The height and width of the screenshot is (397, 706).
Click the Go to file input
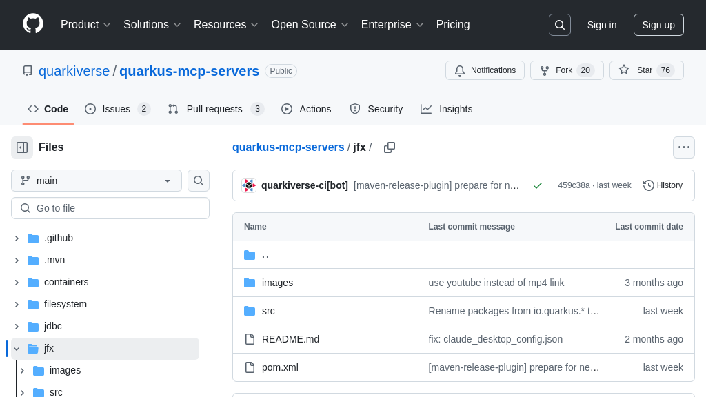tap(110, 208)
